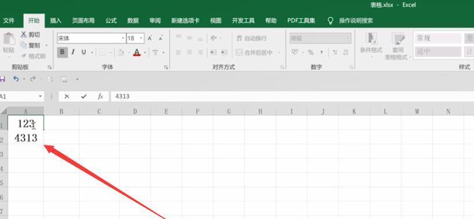Click the percent style icon
This screenshot has width=474, height=219.
coord(311,53)
